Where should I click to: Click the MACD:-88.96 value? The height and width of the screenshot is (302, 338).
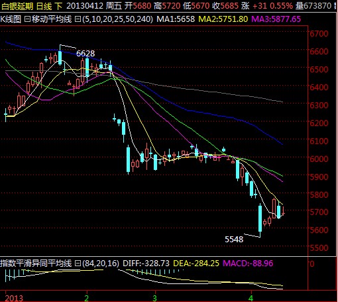pos(248,264)
